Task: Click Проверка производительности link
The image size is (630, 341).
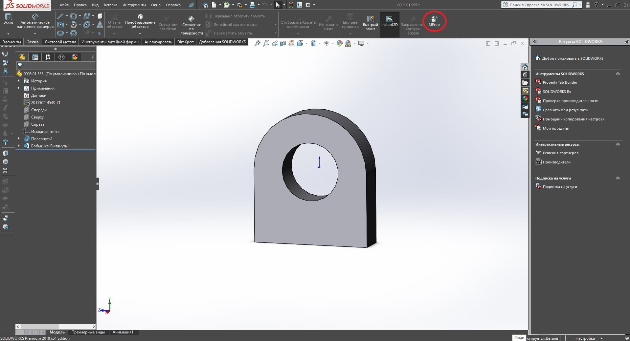Action: tap(571, 101)
